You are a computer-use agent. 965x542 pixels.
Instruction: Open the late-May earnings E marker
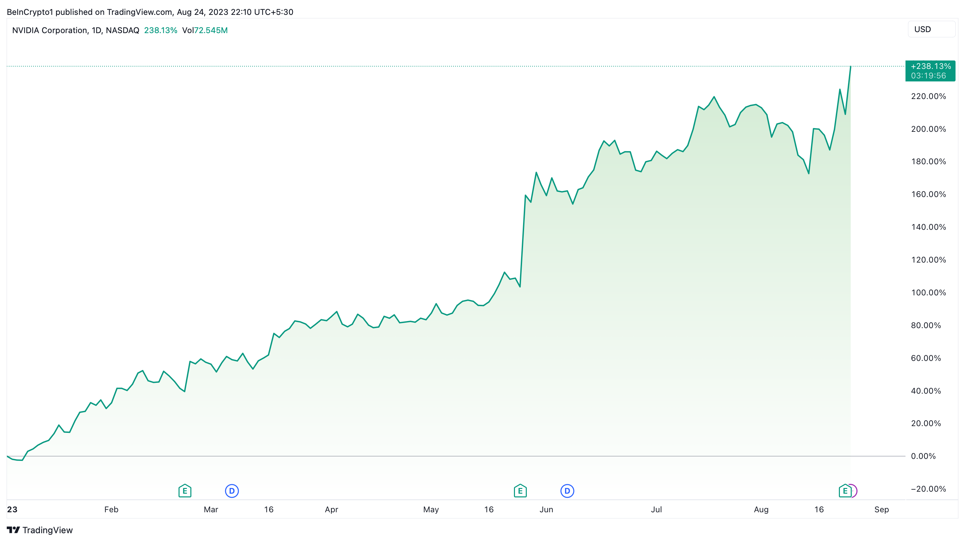coord(520,490)
